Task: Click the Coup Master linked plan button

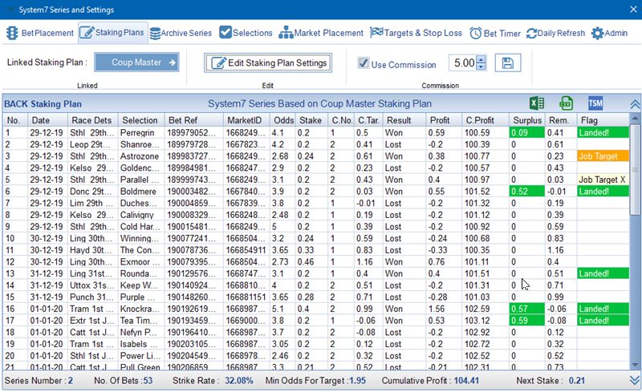Action: 136,63
